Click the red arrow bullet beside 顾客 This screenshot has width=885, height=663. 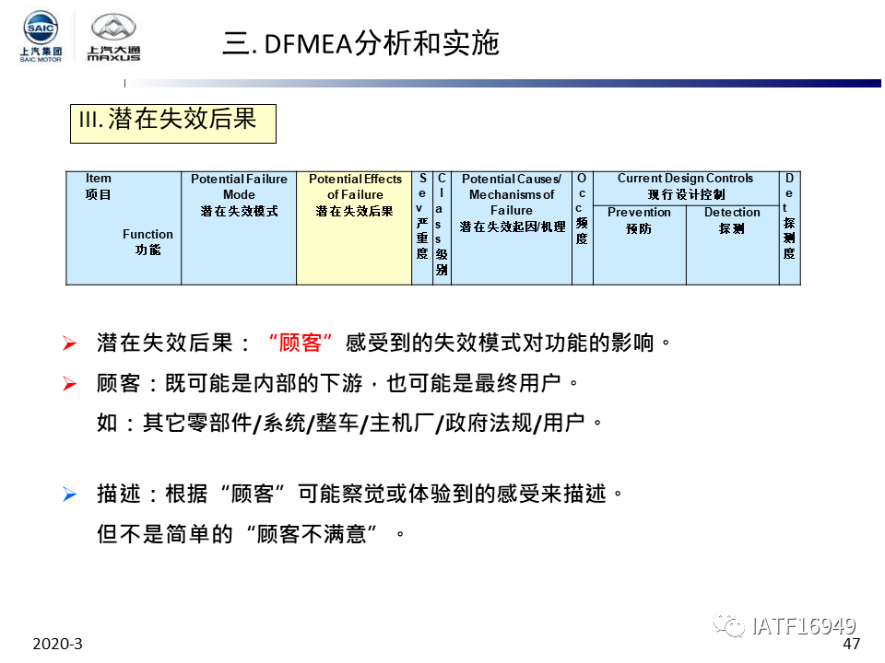pos(69,384)
